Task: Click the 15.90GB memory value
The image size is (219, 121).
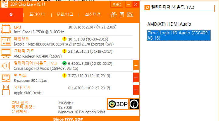Action: pyautogui.click(x=65, y=108)
